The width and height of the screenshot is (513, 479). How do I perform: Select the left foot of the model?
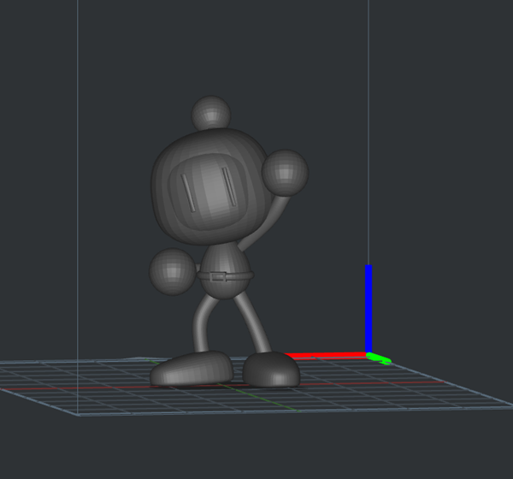[x=192, y=370]
